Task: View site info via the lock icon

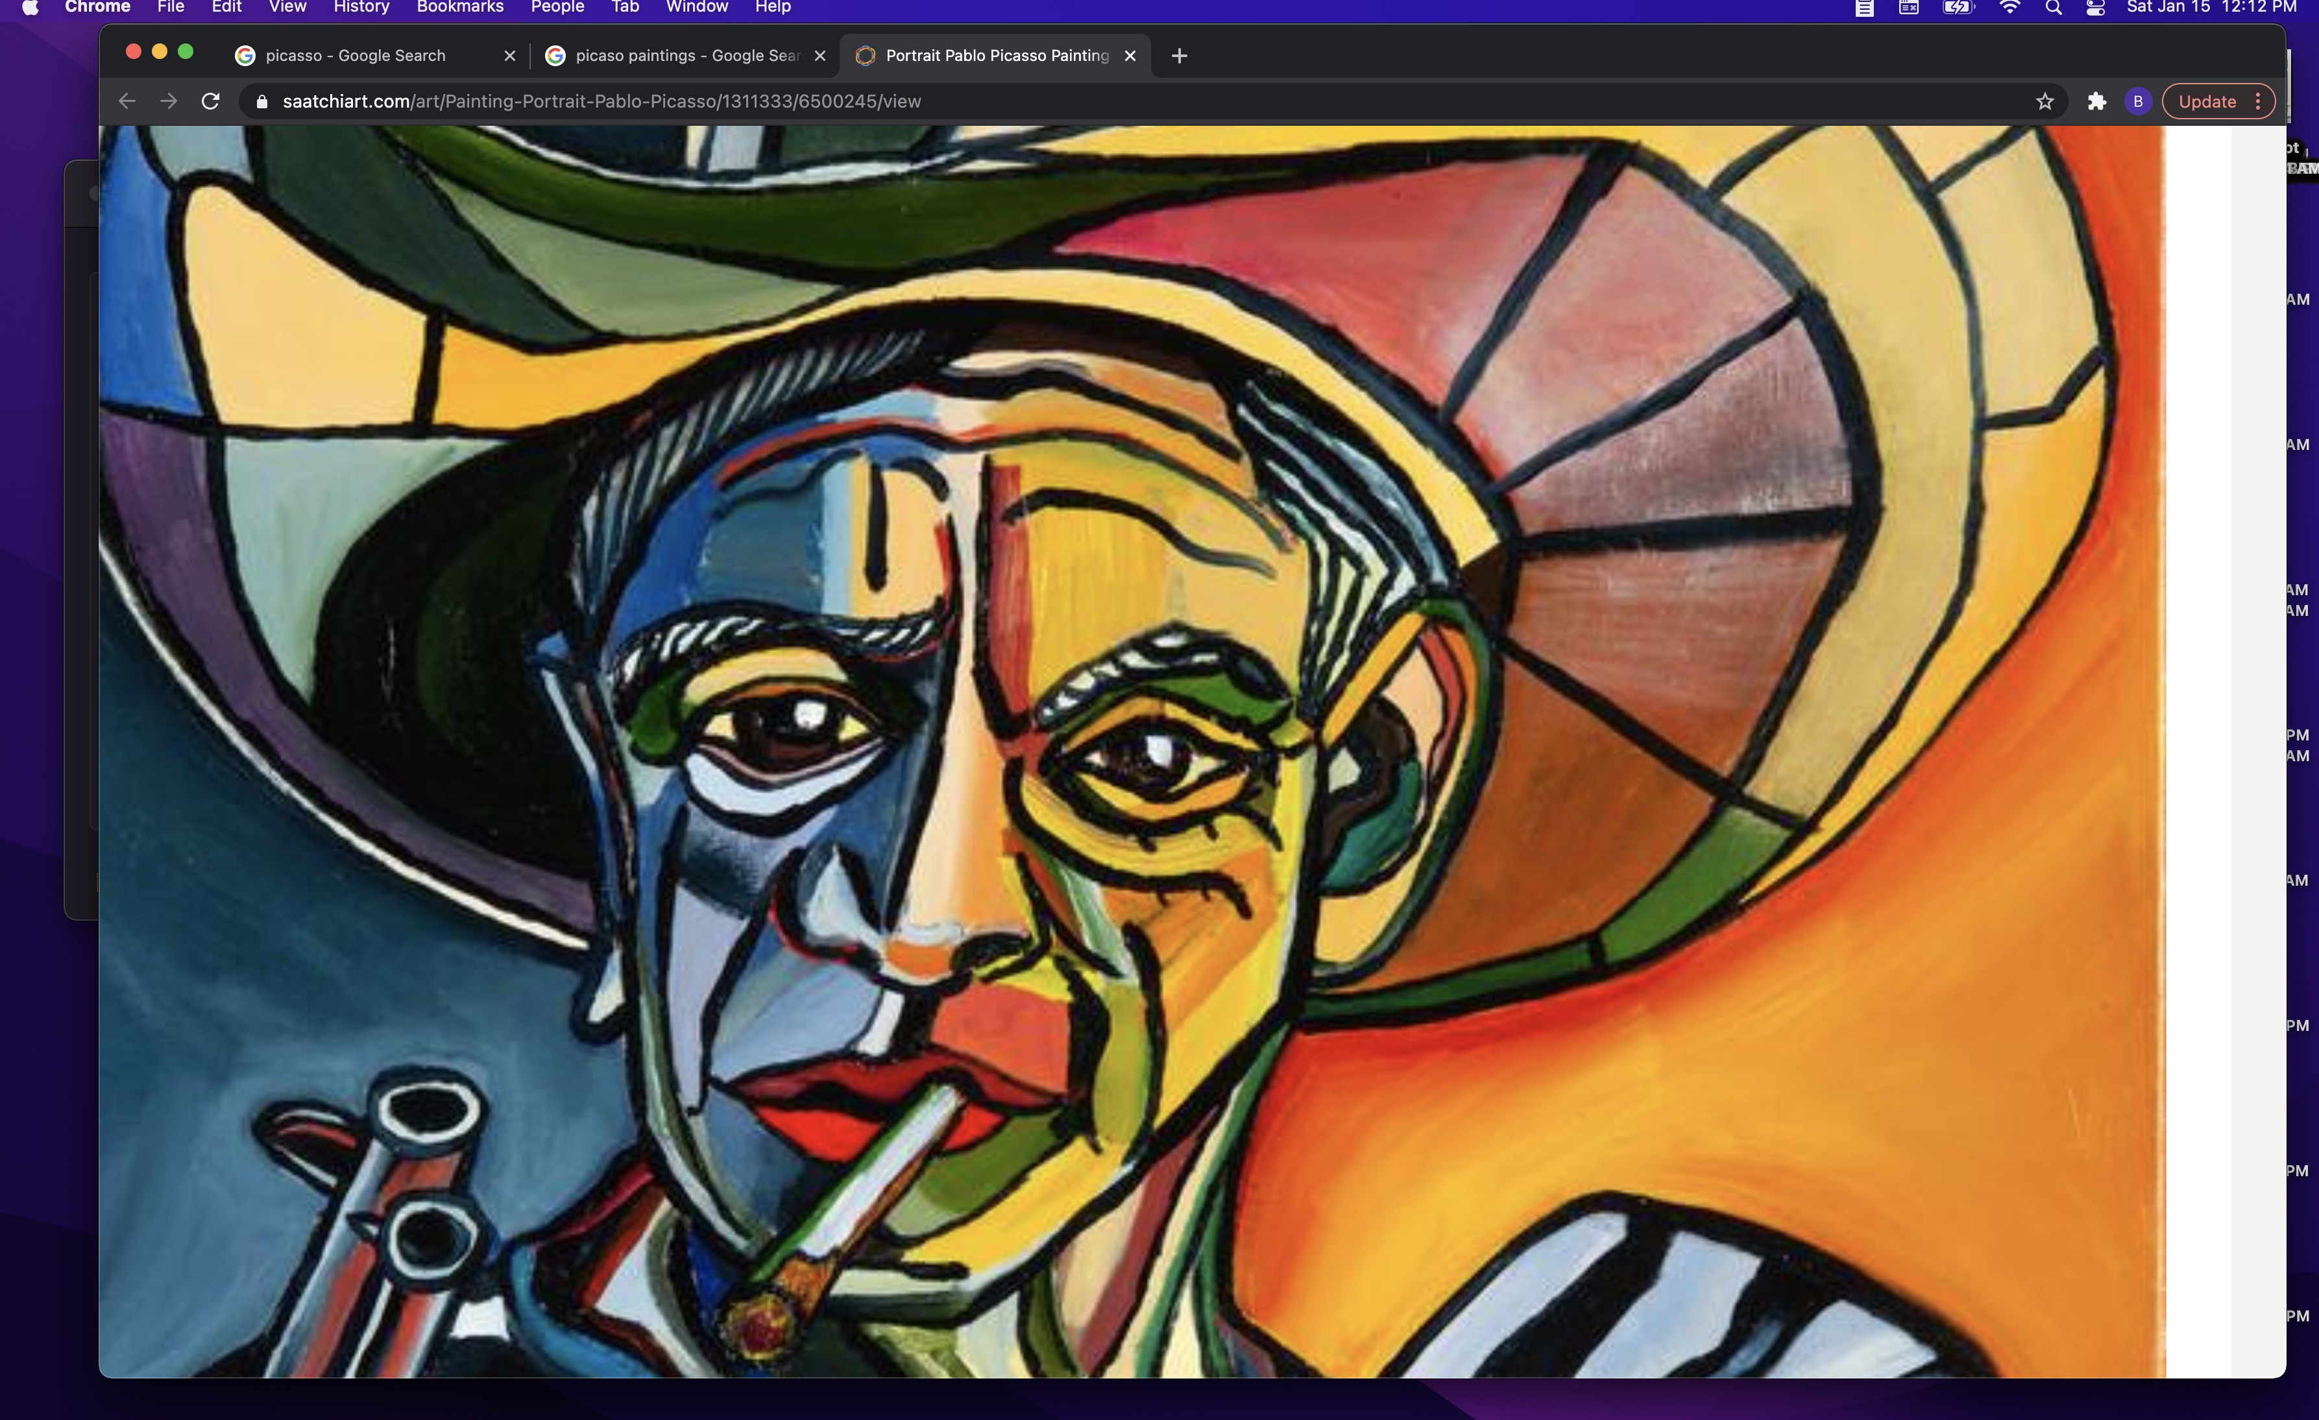Action: pyautogui.click(x=263, y=102)
